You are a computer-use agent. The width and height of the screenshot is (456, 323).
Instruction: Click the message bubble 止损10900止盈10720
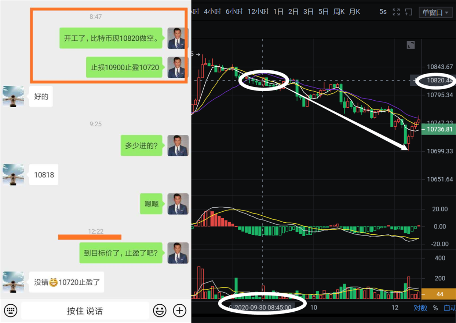[124, 67]
